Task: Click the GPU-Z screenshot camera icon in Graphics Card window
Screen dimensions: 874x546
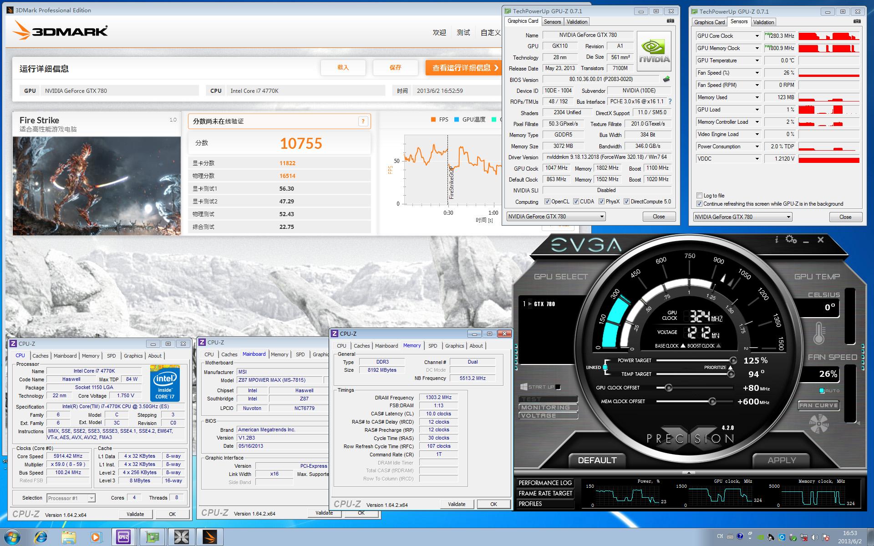Action: [x=671, y=21]
